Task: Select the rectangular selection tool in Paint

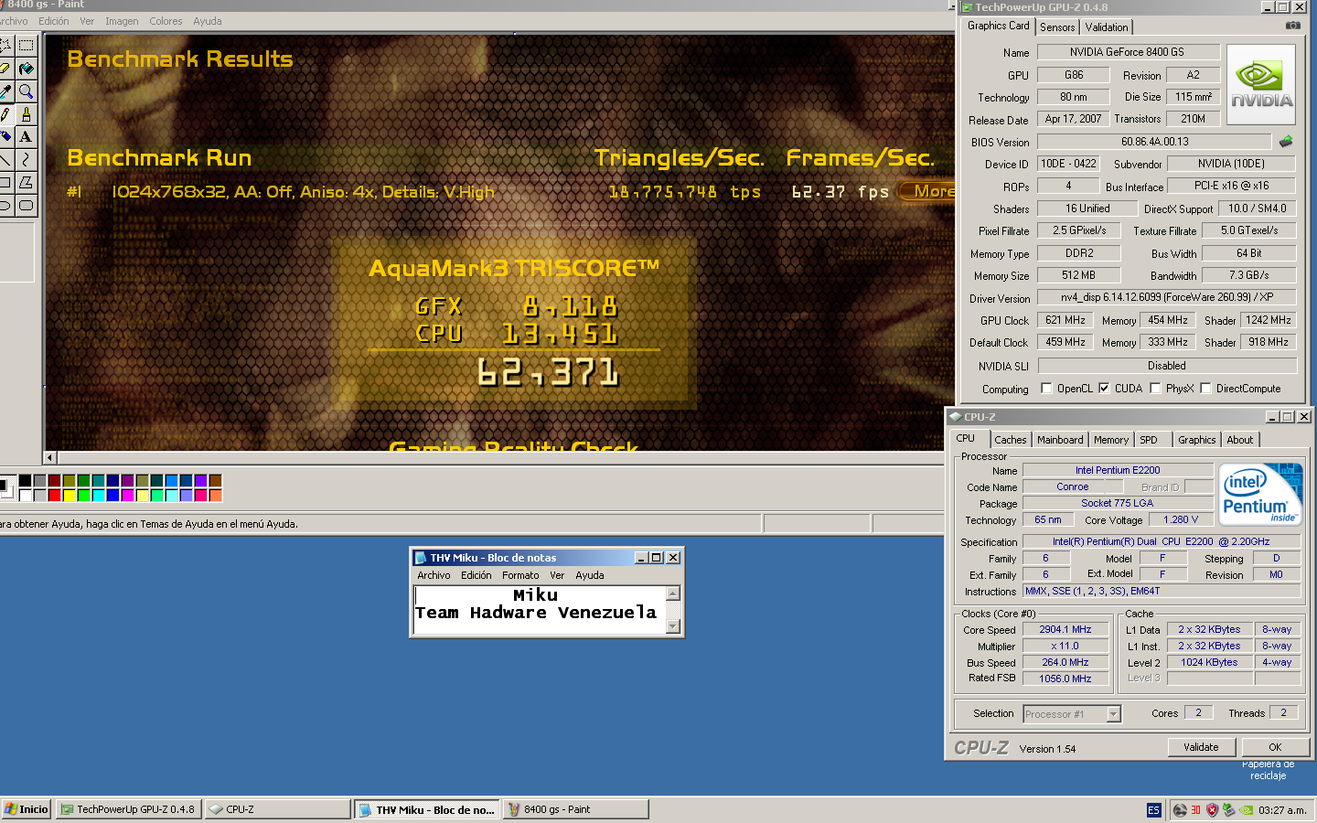Action: click(26, 46)
